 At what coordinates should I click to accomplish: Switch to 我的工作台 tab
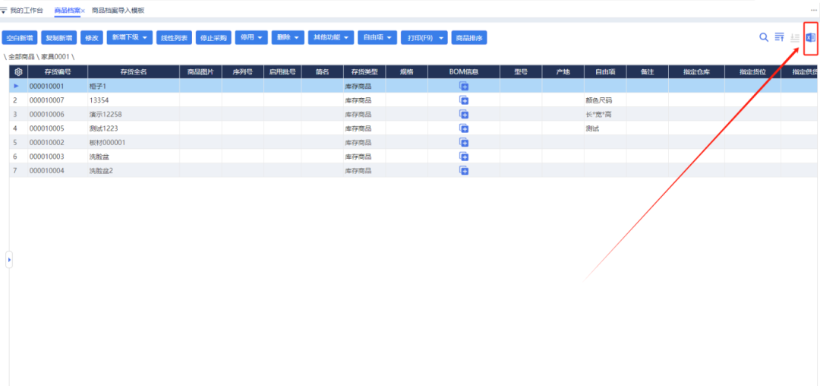point(27,10)
